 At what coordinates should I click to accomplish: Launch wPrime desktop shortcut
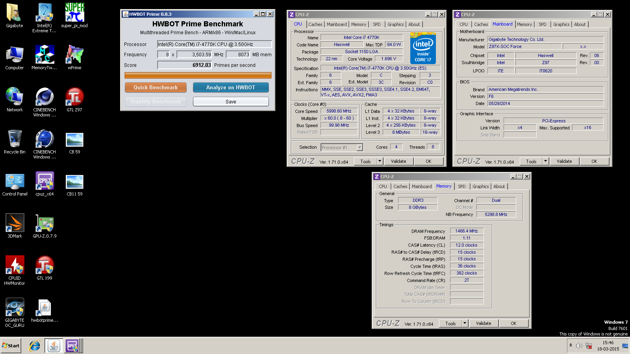(74, 58)
